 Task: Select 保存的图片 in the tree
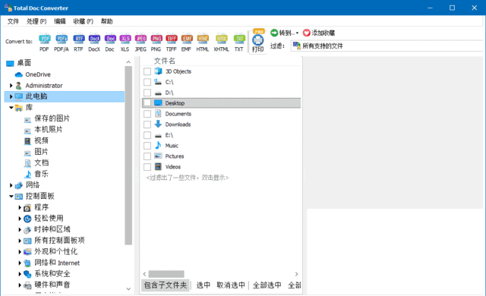click(x=52, y=118)
